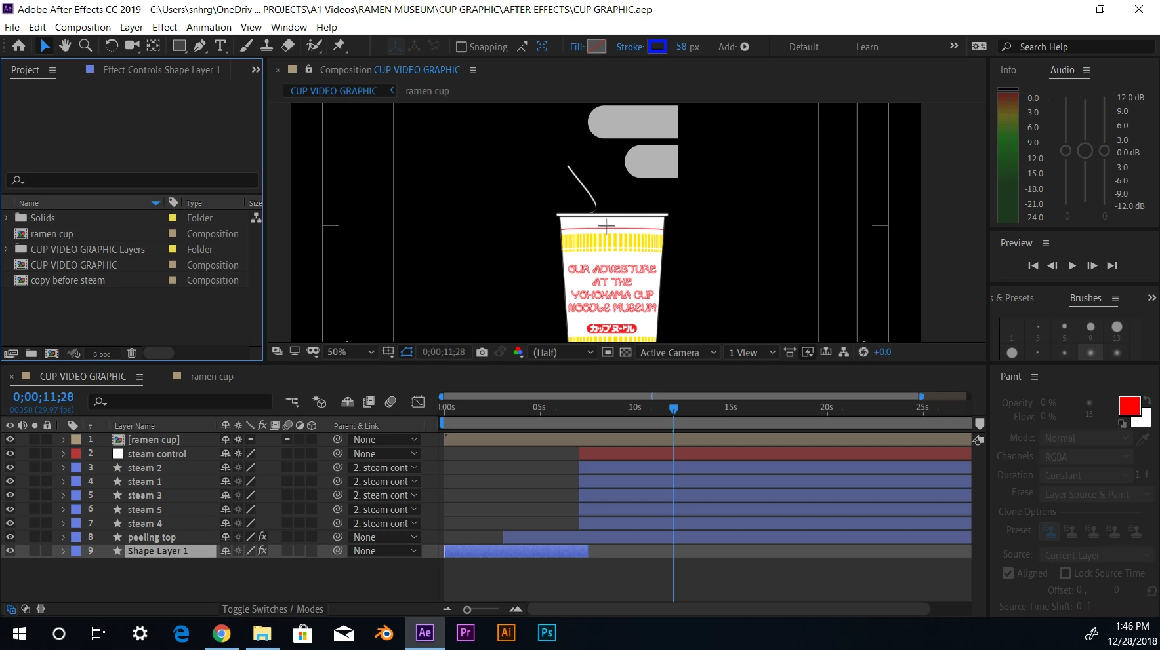Open Adobe Premiere Pro from taskbar
The width and height of the screenshot is (1160, 650).
click(x=465, y=633)
